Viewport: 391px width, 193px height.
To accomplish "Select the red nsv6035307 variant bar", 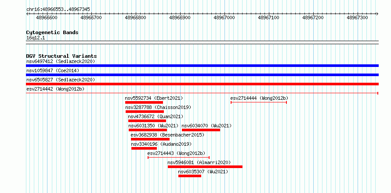I will 190,176.
